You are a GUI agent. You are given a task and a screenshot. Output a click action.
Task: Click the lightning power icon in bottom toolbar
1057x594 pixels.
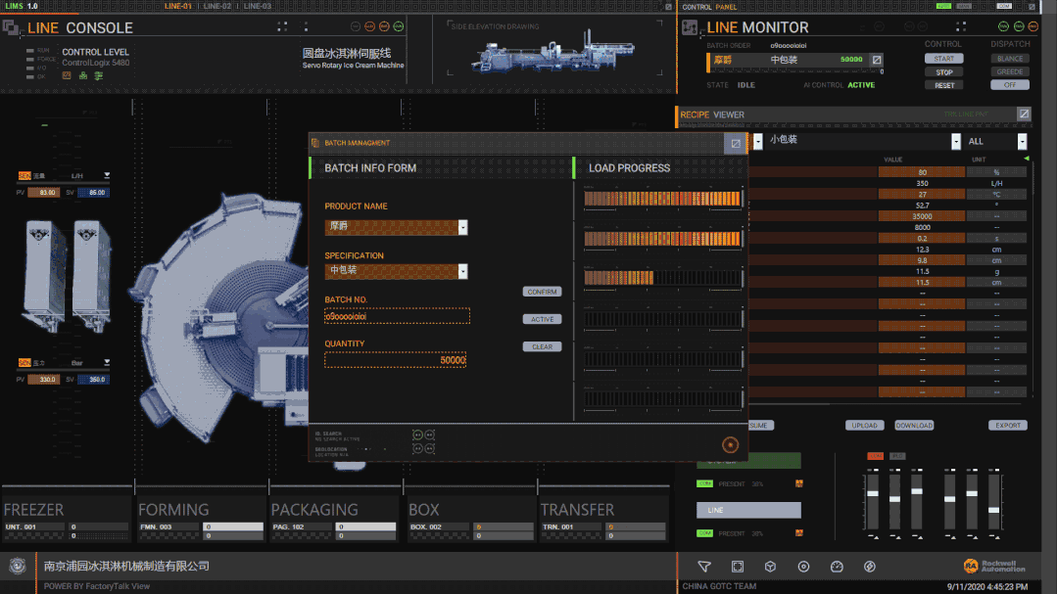click(870, 567)
